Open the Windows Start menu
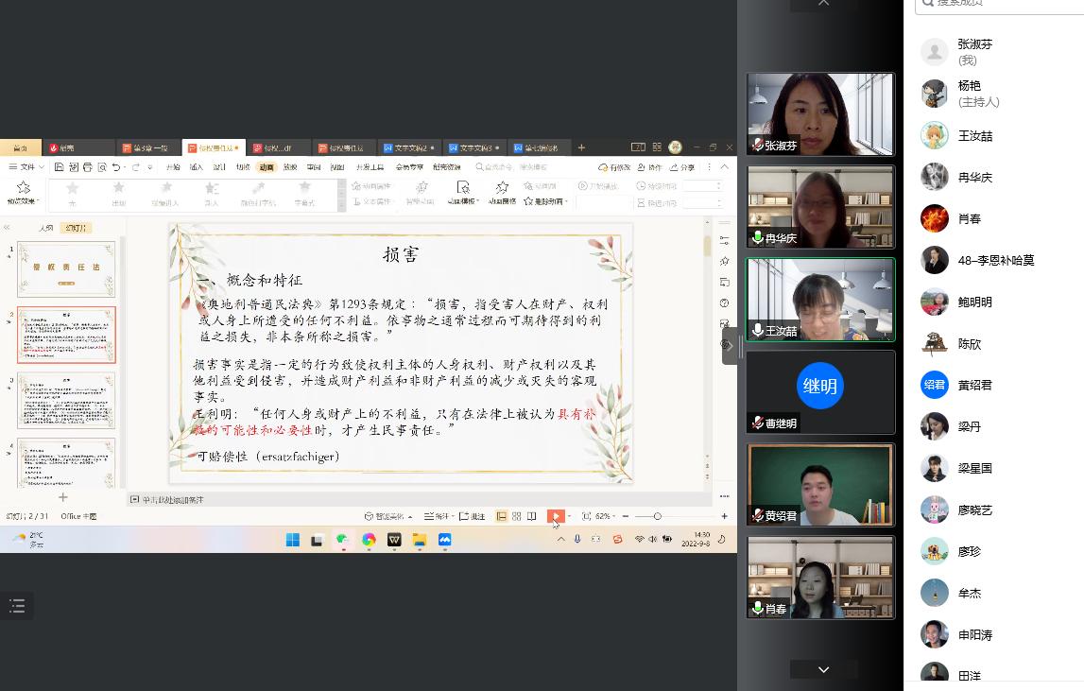 (292, 540)
